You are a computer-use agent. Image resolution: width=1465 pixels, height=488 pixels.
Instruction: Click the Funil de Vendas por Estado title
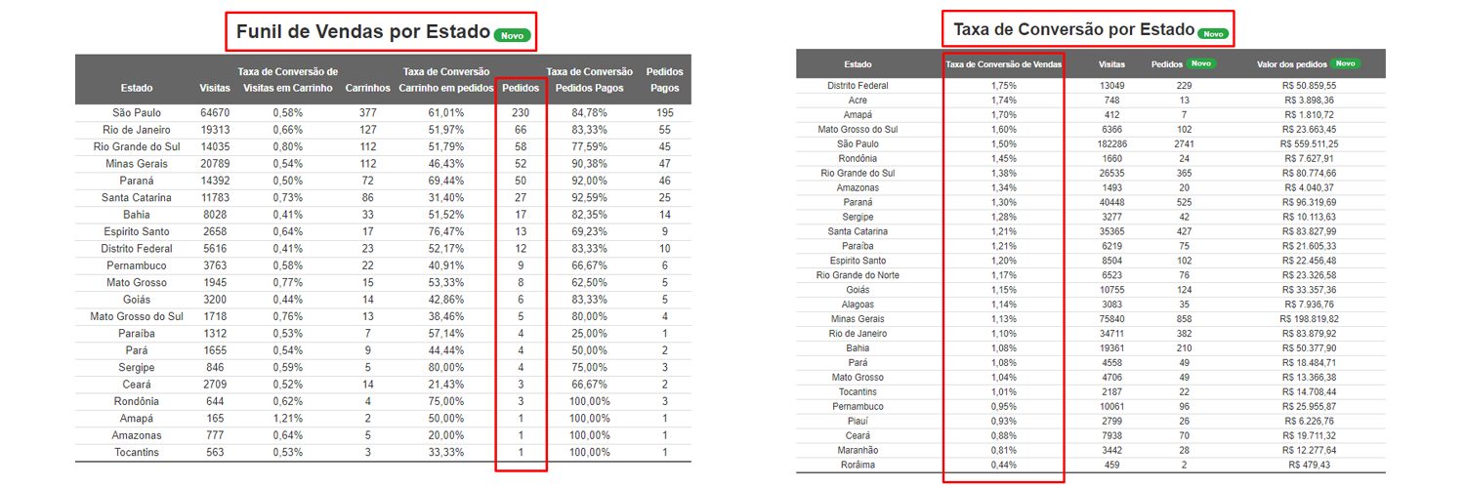click(x=363, y=32)
